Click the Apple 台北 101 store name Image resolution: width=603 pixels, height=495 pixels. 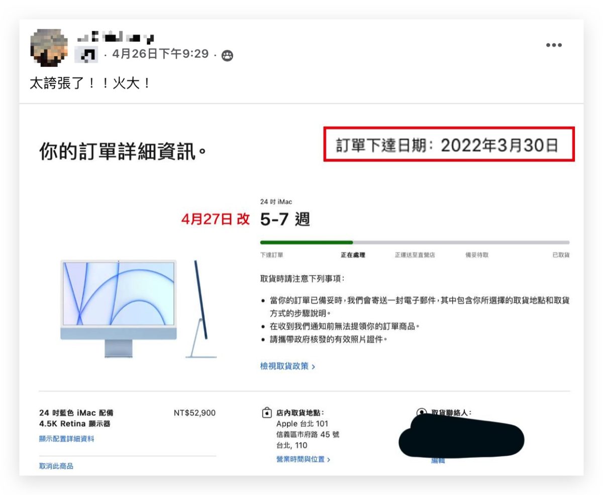[x=302, y=424]
